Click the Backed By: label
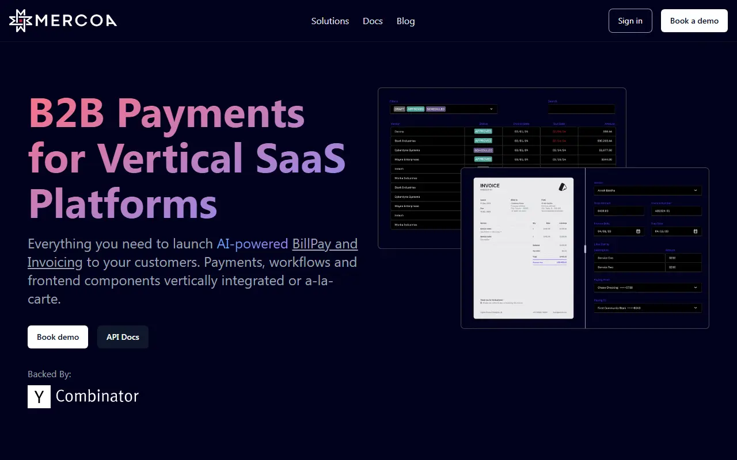The height and width of the screenshot is (460, 737). 50,374
